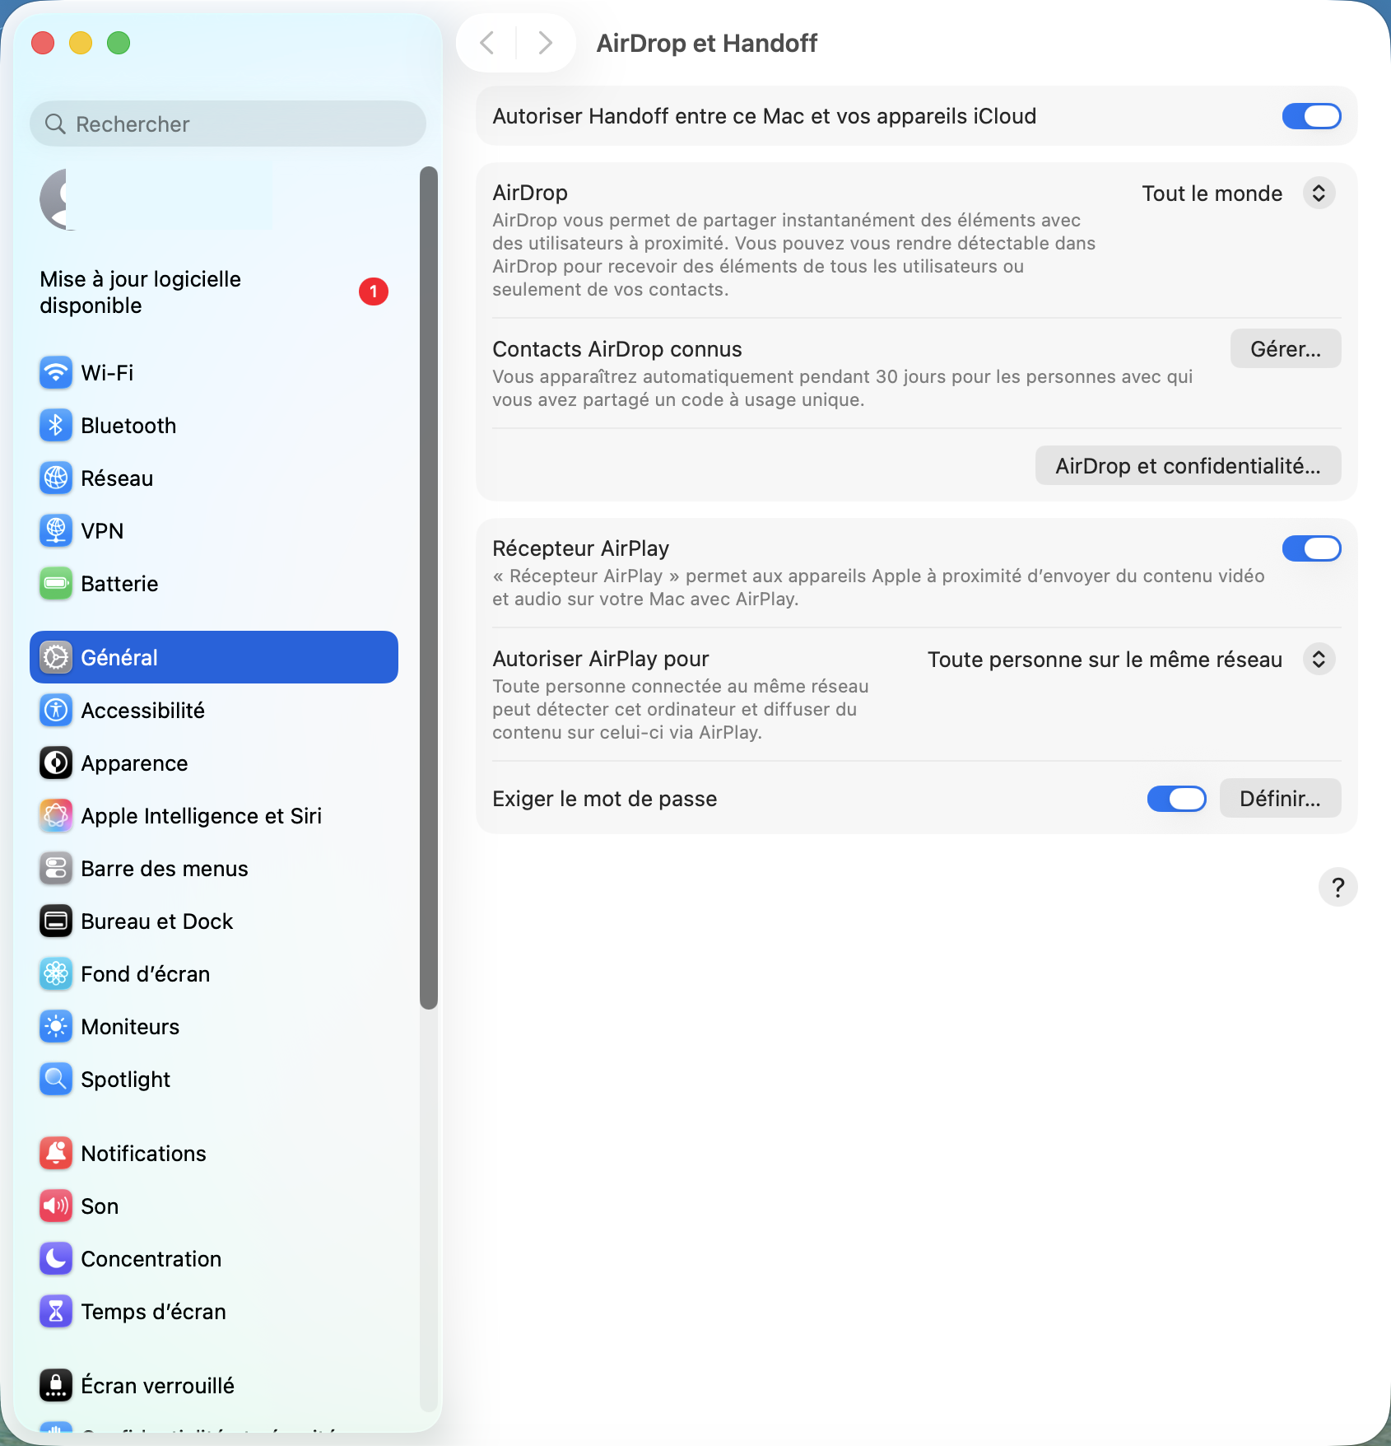Screen dimensions: 1391x1446
Task: Click the Concentration moon icon
Action: pos(56,1259)
